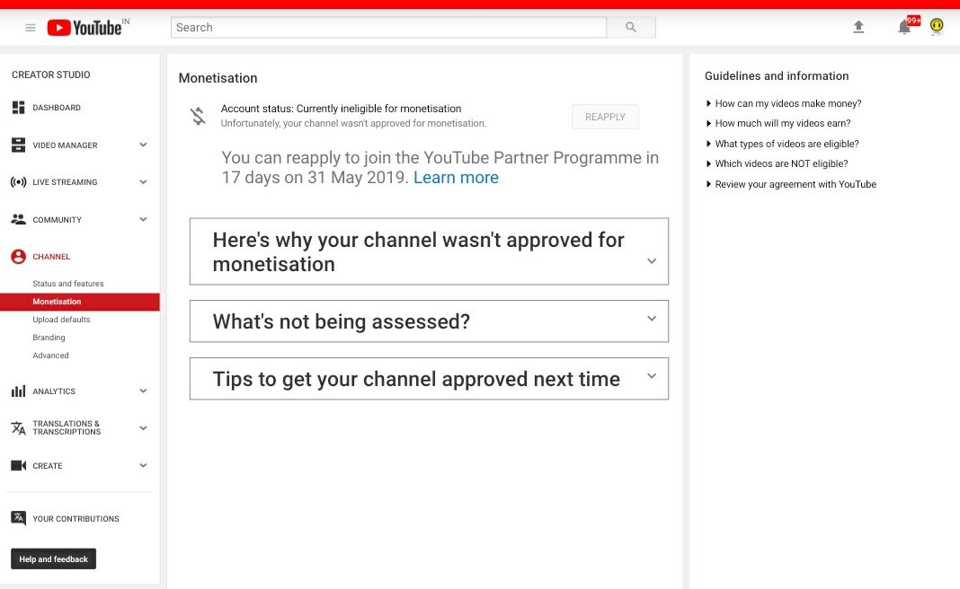Click into the Search field
960x589 pixels.
[x=389, y=28]
